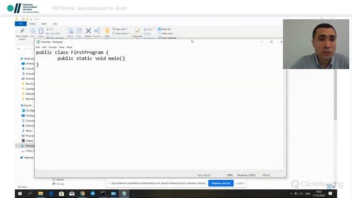Open the Easy access dropdown in Explorer ribbon
This screenshot has width=352, height=198.
(121, 34)
